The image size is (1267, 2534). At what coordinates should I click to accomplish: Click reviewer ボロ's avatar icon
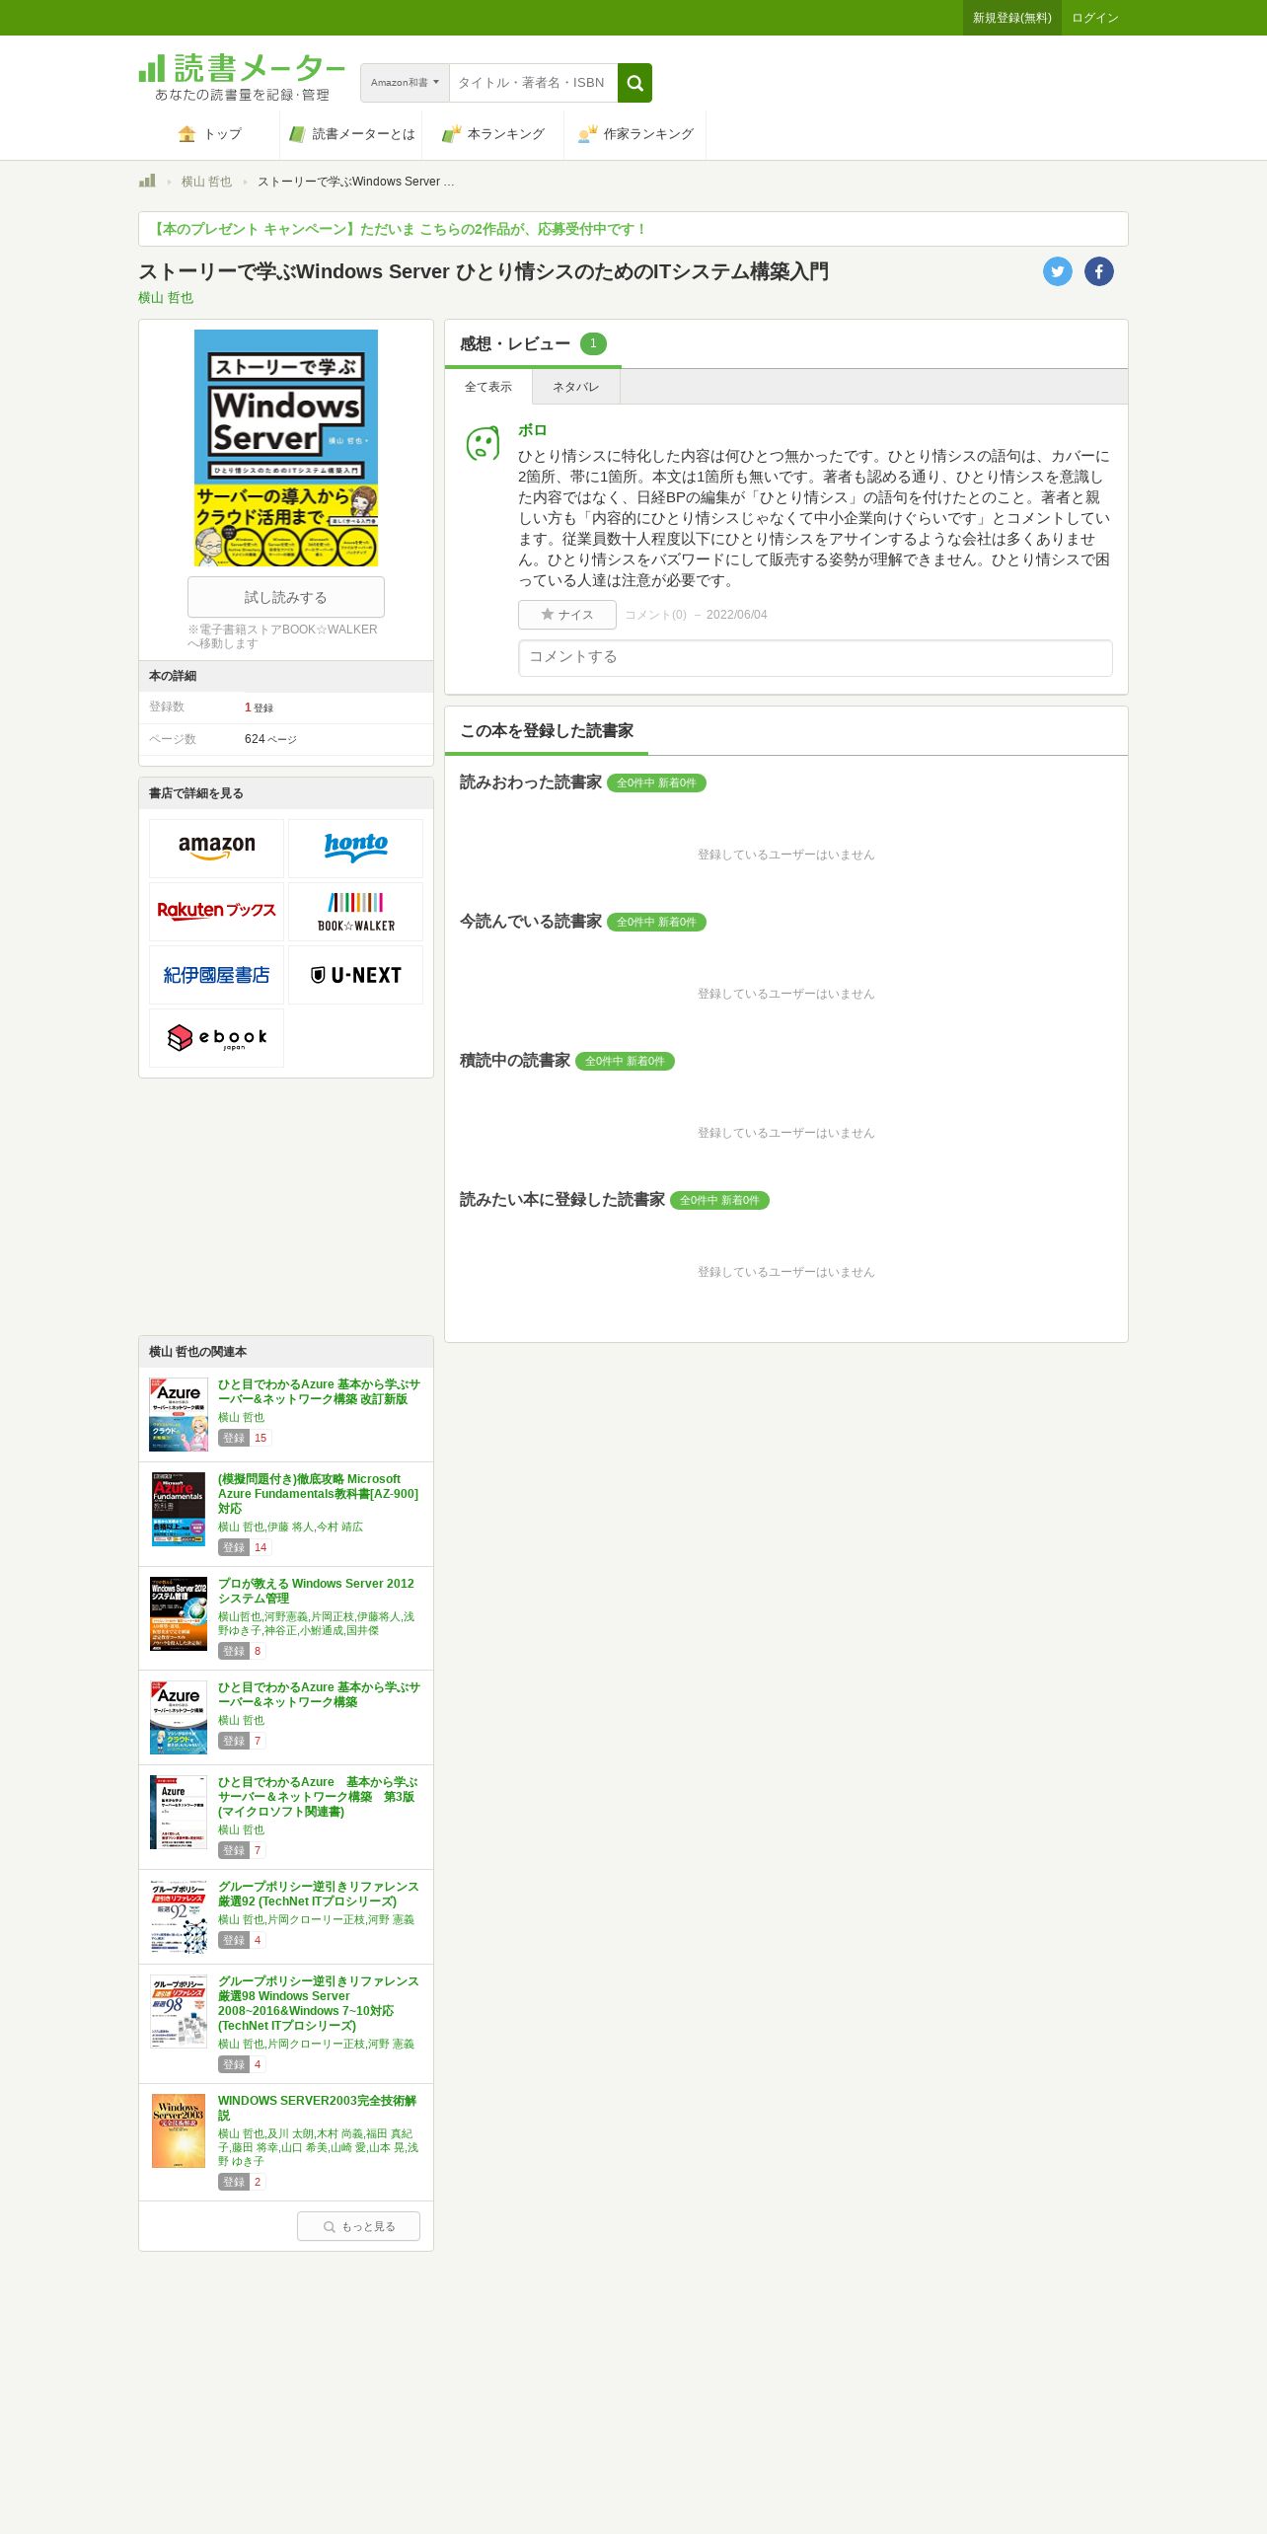click(483, 443)
